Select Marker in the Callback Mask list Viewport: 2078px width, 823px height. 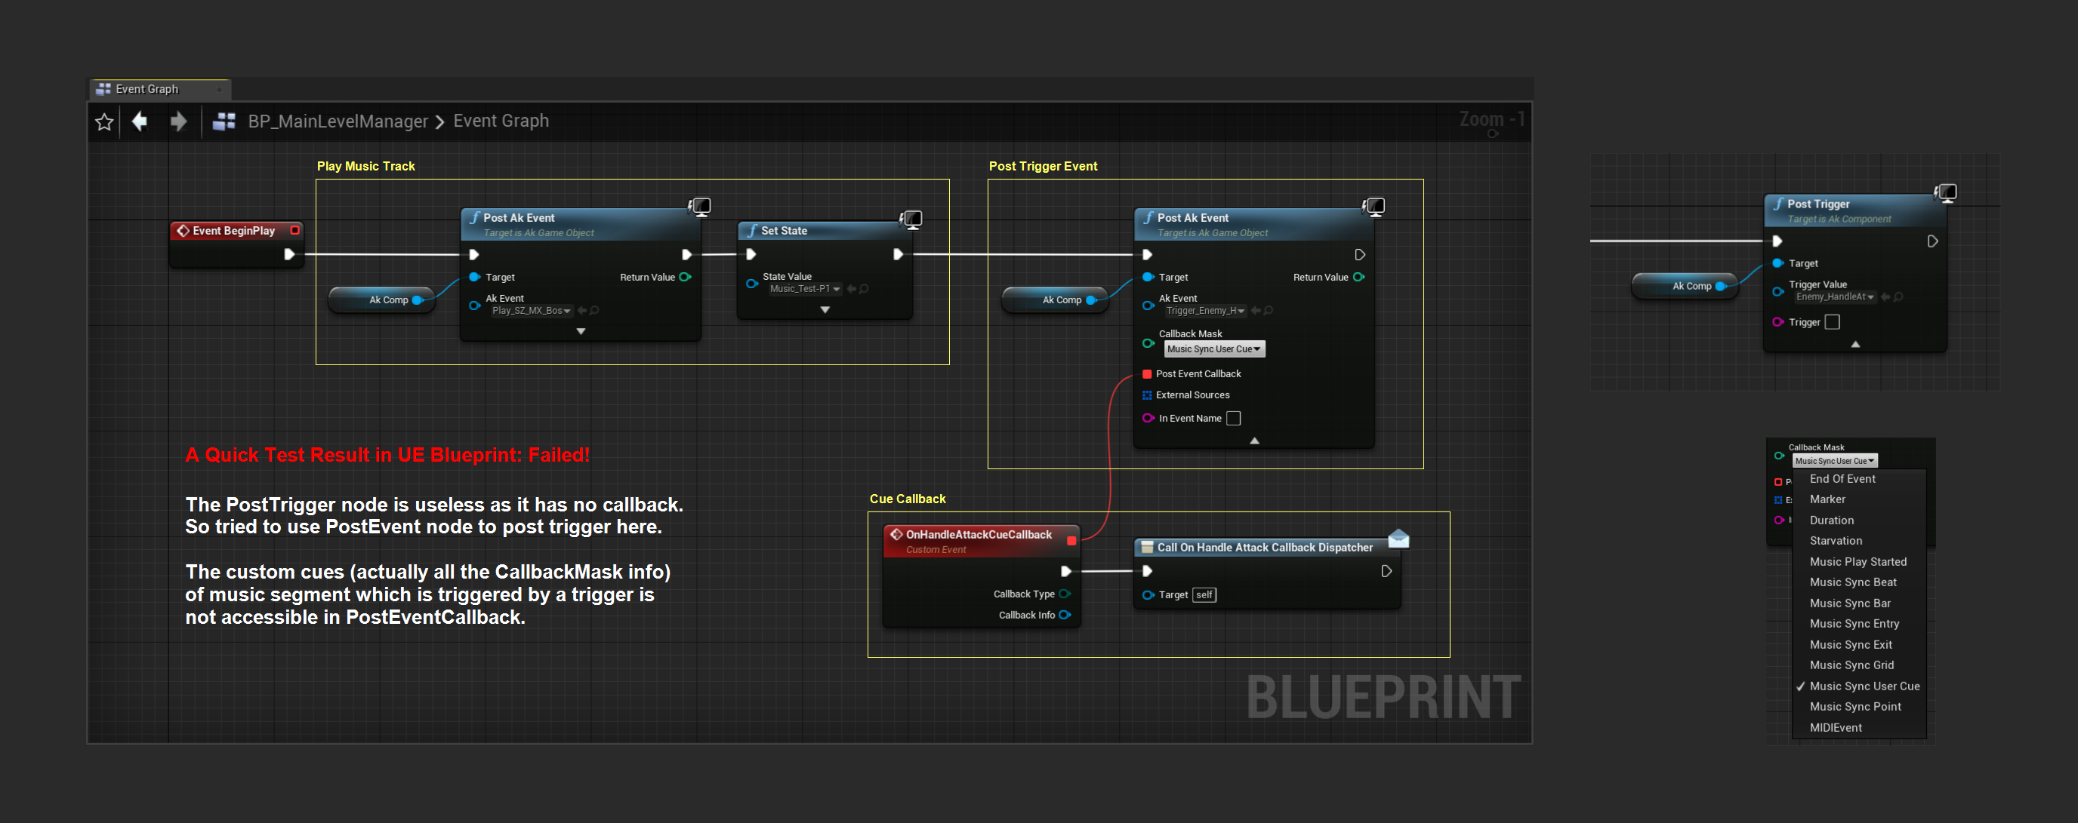click(1858, 500)
